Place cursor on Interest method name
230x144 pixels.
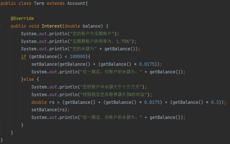coord(52,26)
